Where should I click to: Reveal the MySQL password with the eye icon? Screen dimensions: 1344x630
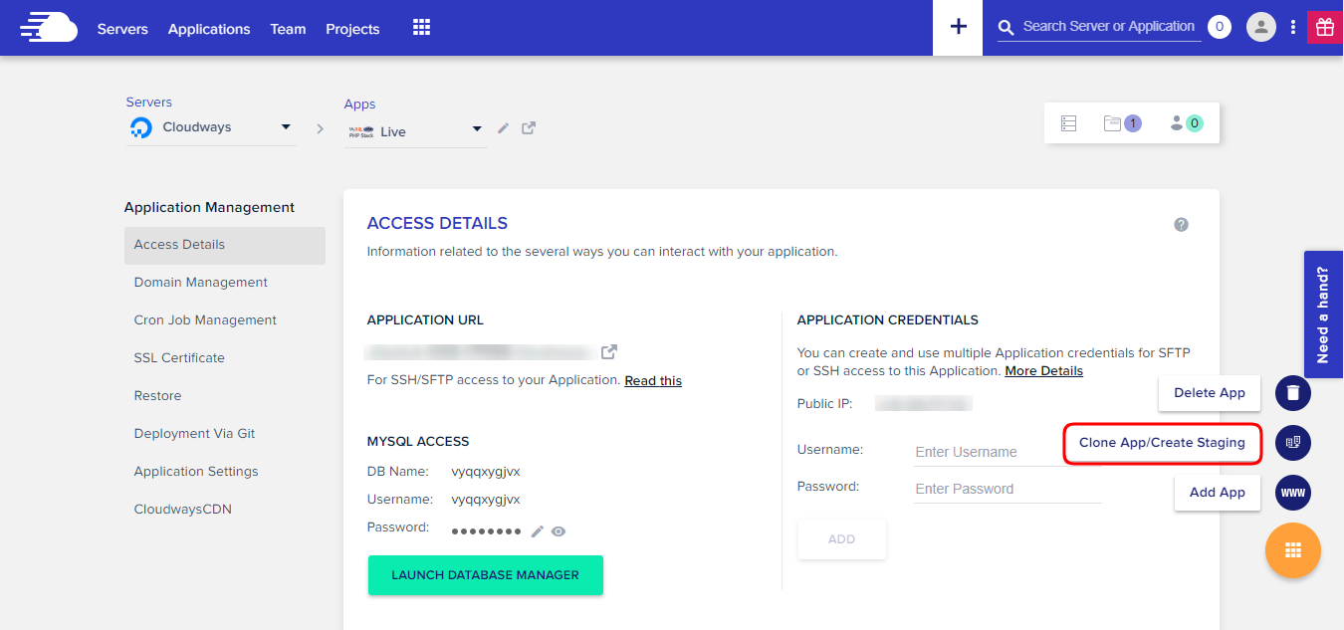[x=559, y=530]
